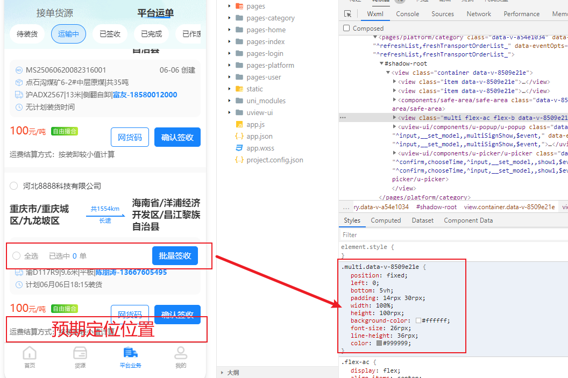Click the order number NO icon
Image resolution: width=568 pixels, height=378 pixels.
19,70
